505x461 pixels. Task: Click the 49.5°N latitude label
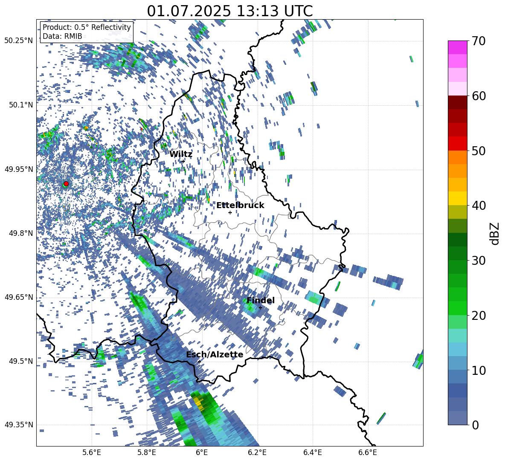[x=21, y=361]
